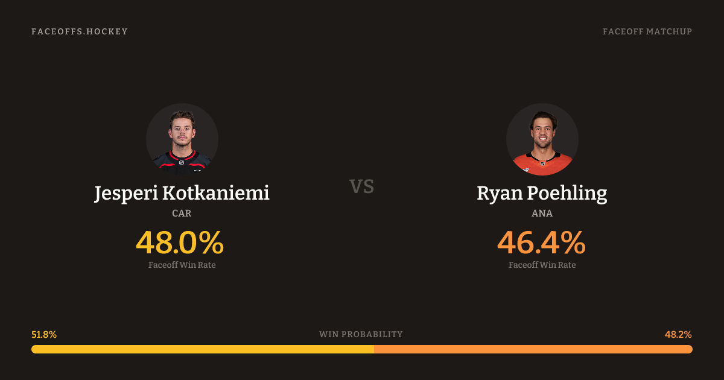Click the NHL shield on Poehling's jersey
The width and height of the screenshot is (724, 380).
(542, 163)
